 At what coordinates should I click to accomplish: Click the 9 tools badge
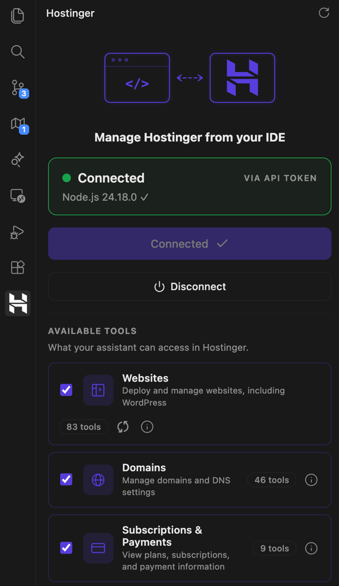tap(275, 548)
